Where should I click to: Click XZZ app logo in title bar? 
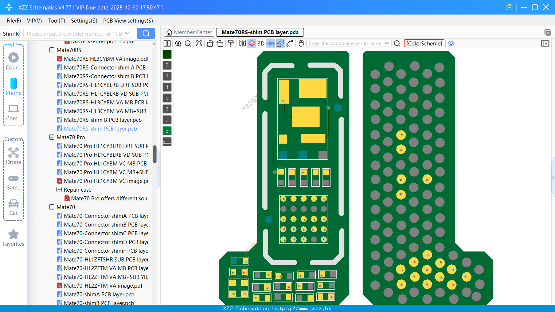(x=9, y=7)
